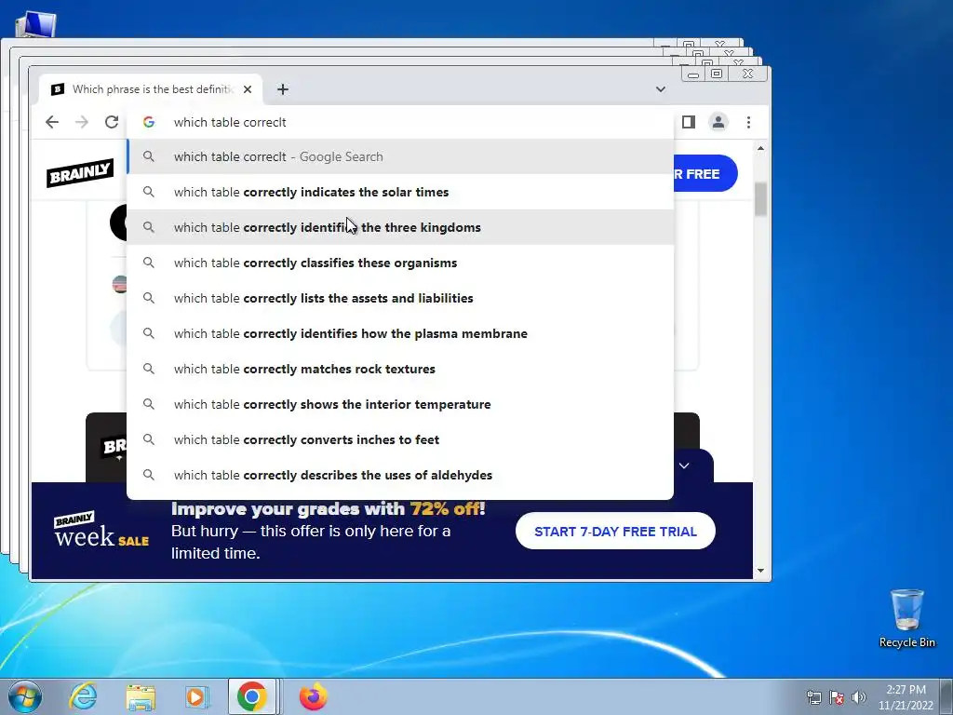Launch Internet Explorer from taskbar

[x=83, y=696]
